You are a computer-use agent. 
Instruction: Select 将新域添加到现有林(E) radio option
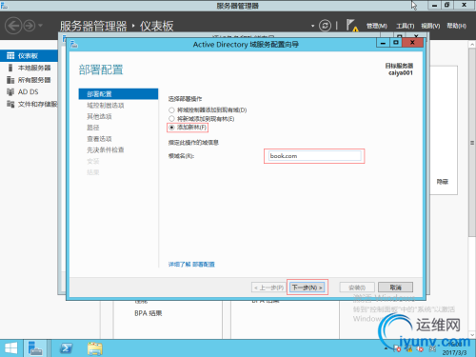(171, 119)
